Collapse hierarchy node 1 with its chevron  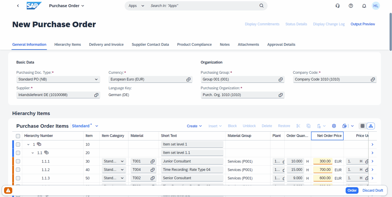click(28, 144)
